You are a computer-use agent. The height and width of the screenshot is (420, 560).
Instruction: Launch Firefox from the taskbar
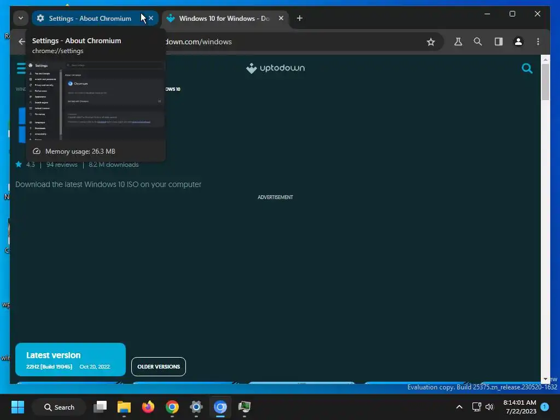coord(148,407)
